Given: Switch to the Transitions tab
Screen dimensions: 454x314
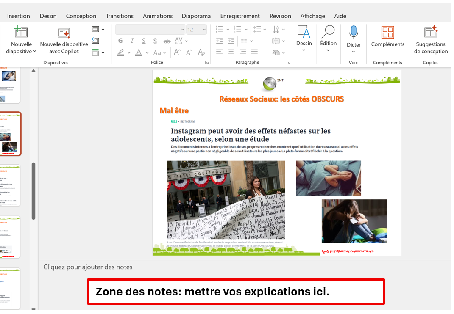Looking at the screenshot, I should point(120,16).
